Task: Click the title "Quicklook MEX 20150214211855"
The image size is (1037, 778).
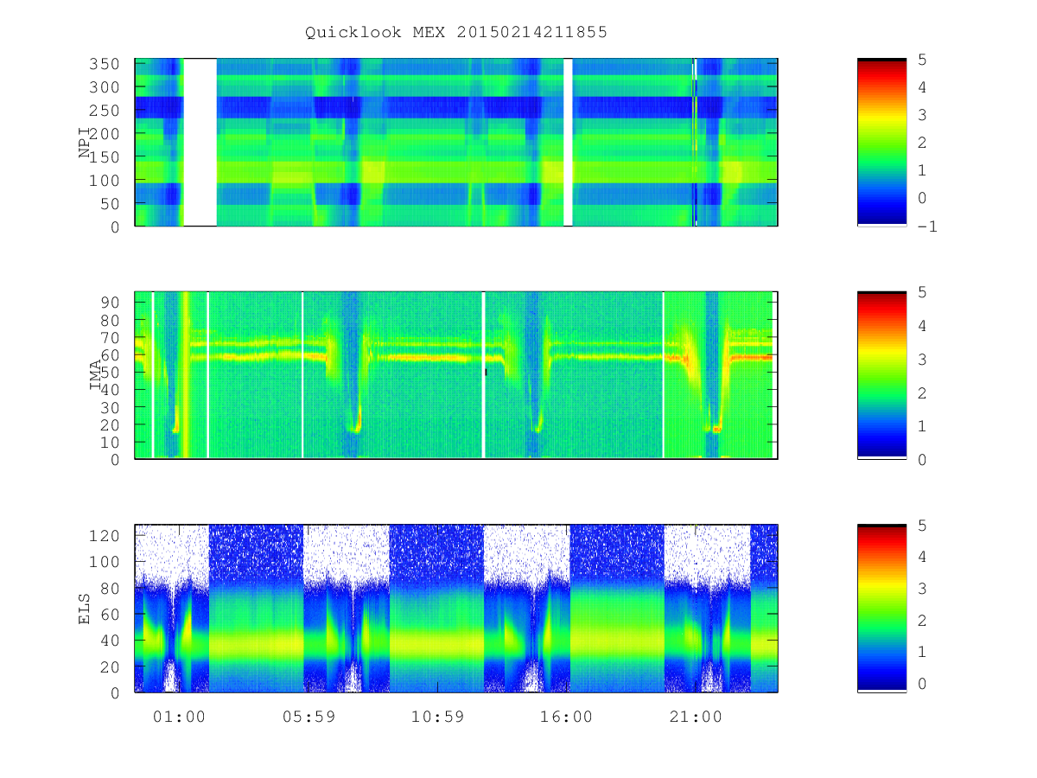Action: [x=456, y=33]
